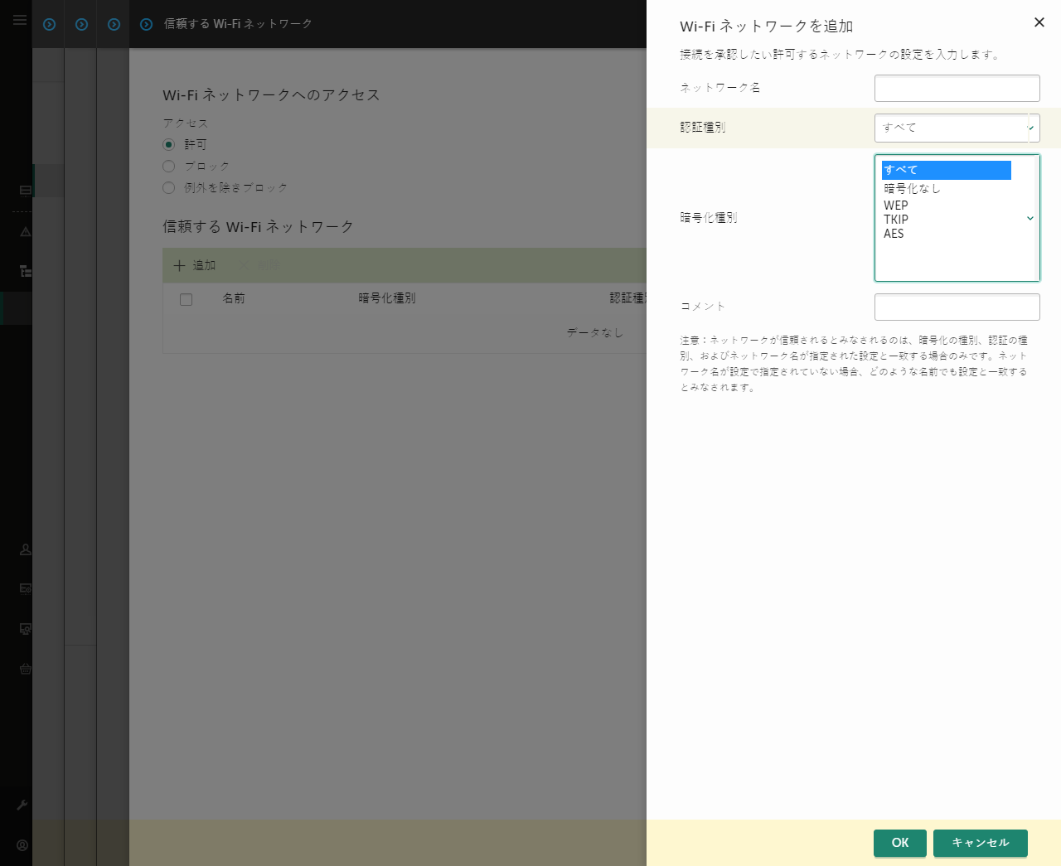Image resolution: width=1061 pixels, height=866 pixels.
Task: Click inside the ネットワーク名 input field
Action: [x=957, y=88]
